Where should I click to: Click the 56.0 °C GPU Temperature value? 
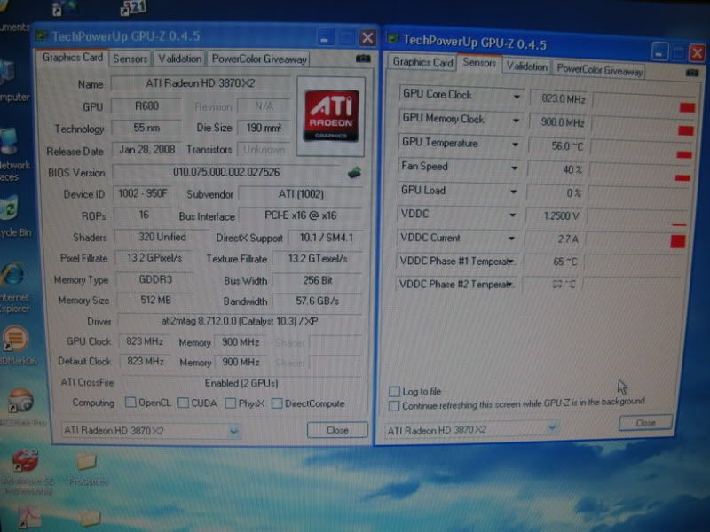[x=558, y=146]
